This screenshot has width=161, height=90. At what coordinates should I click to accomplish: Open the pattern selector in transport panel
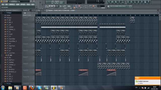click(69, 6)
